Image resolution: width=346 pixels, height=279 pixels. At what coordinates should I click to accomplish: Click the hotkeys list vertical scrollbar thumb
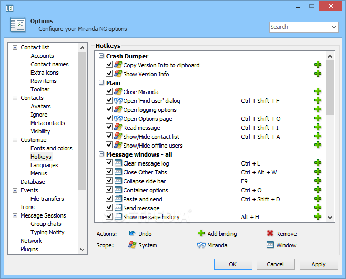tap(330, 88)
